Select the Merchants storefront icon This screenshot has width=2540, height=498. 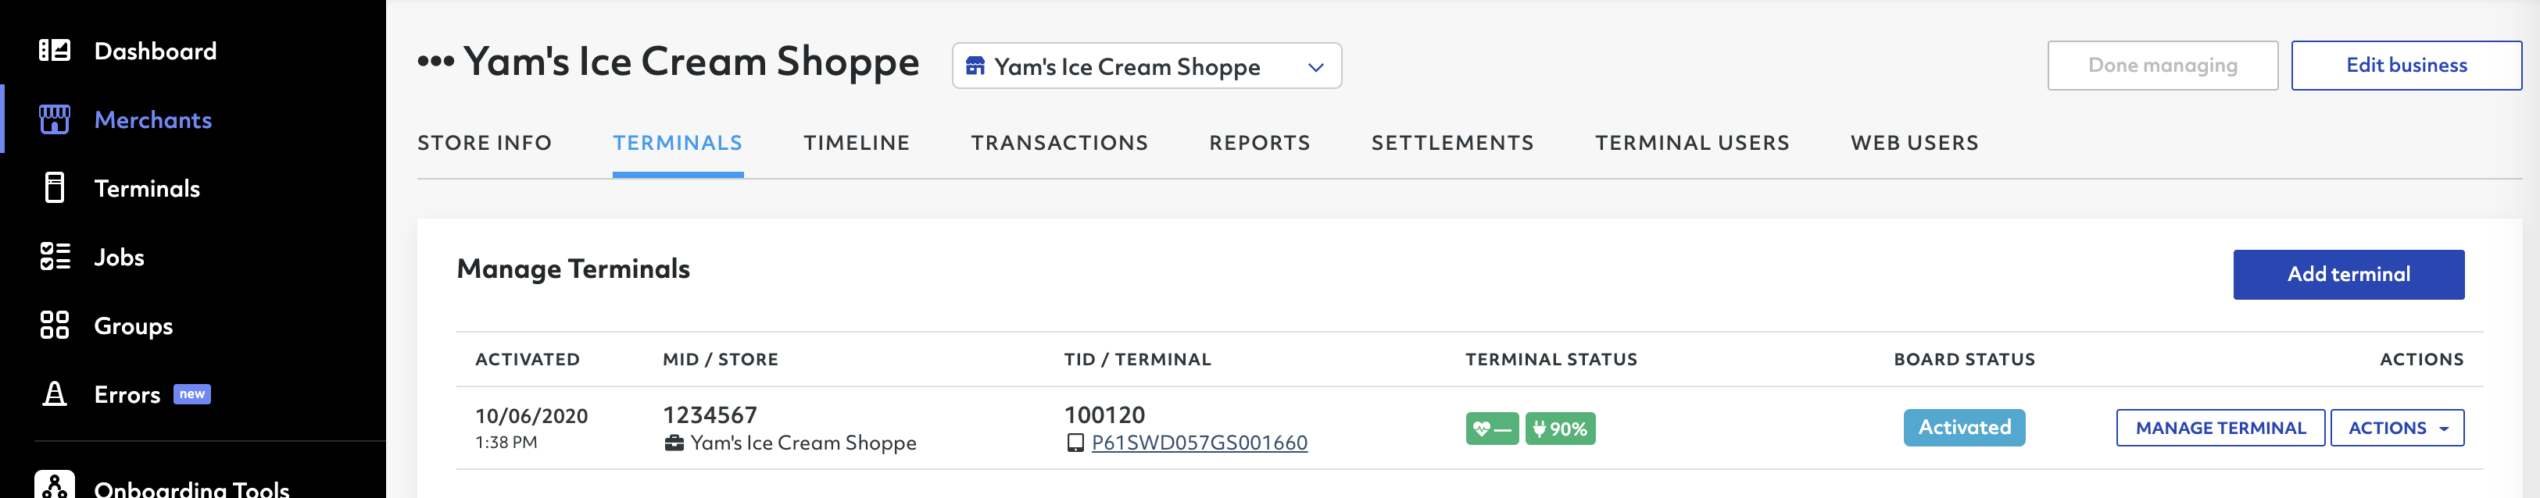pos(54,119)
